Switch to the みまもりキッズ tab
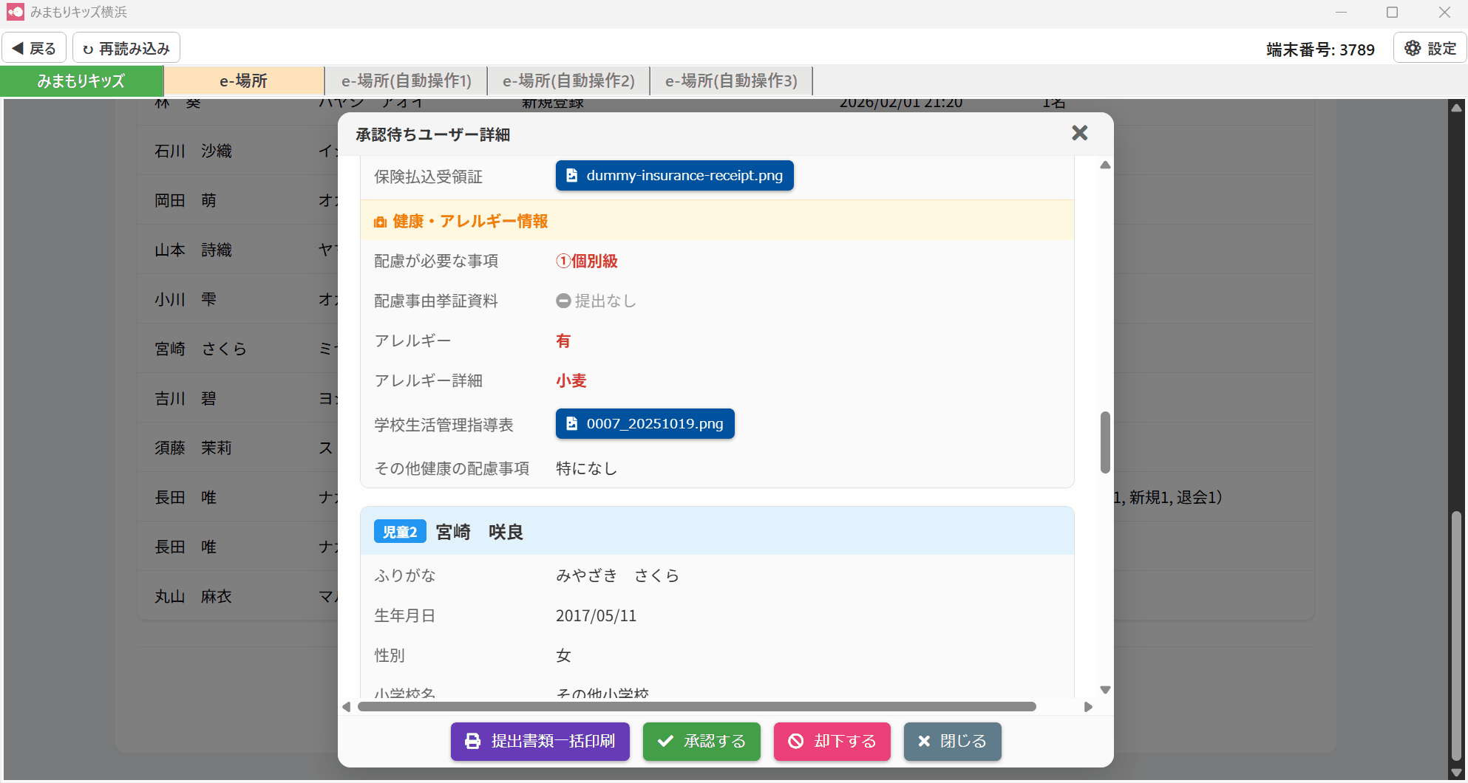Image resolution: width=1468 pixels, height=783 pixels. pos(81,81)
